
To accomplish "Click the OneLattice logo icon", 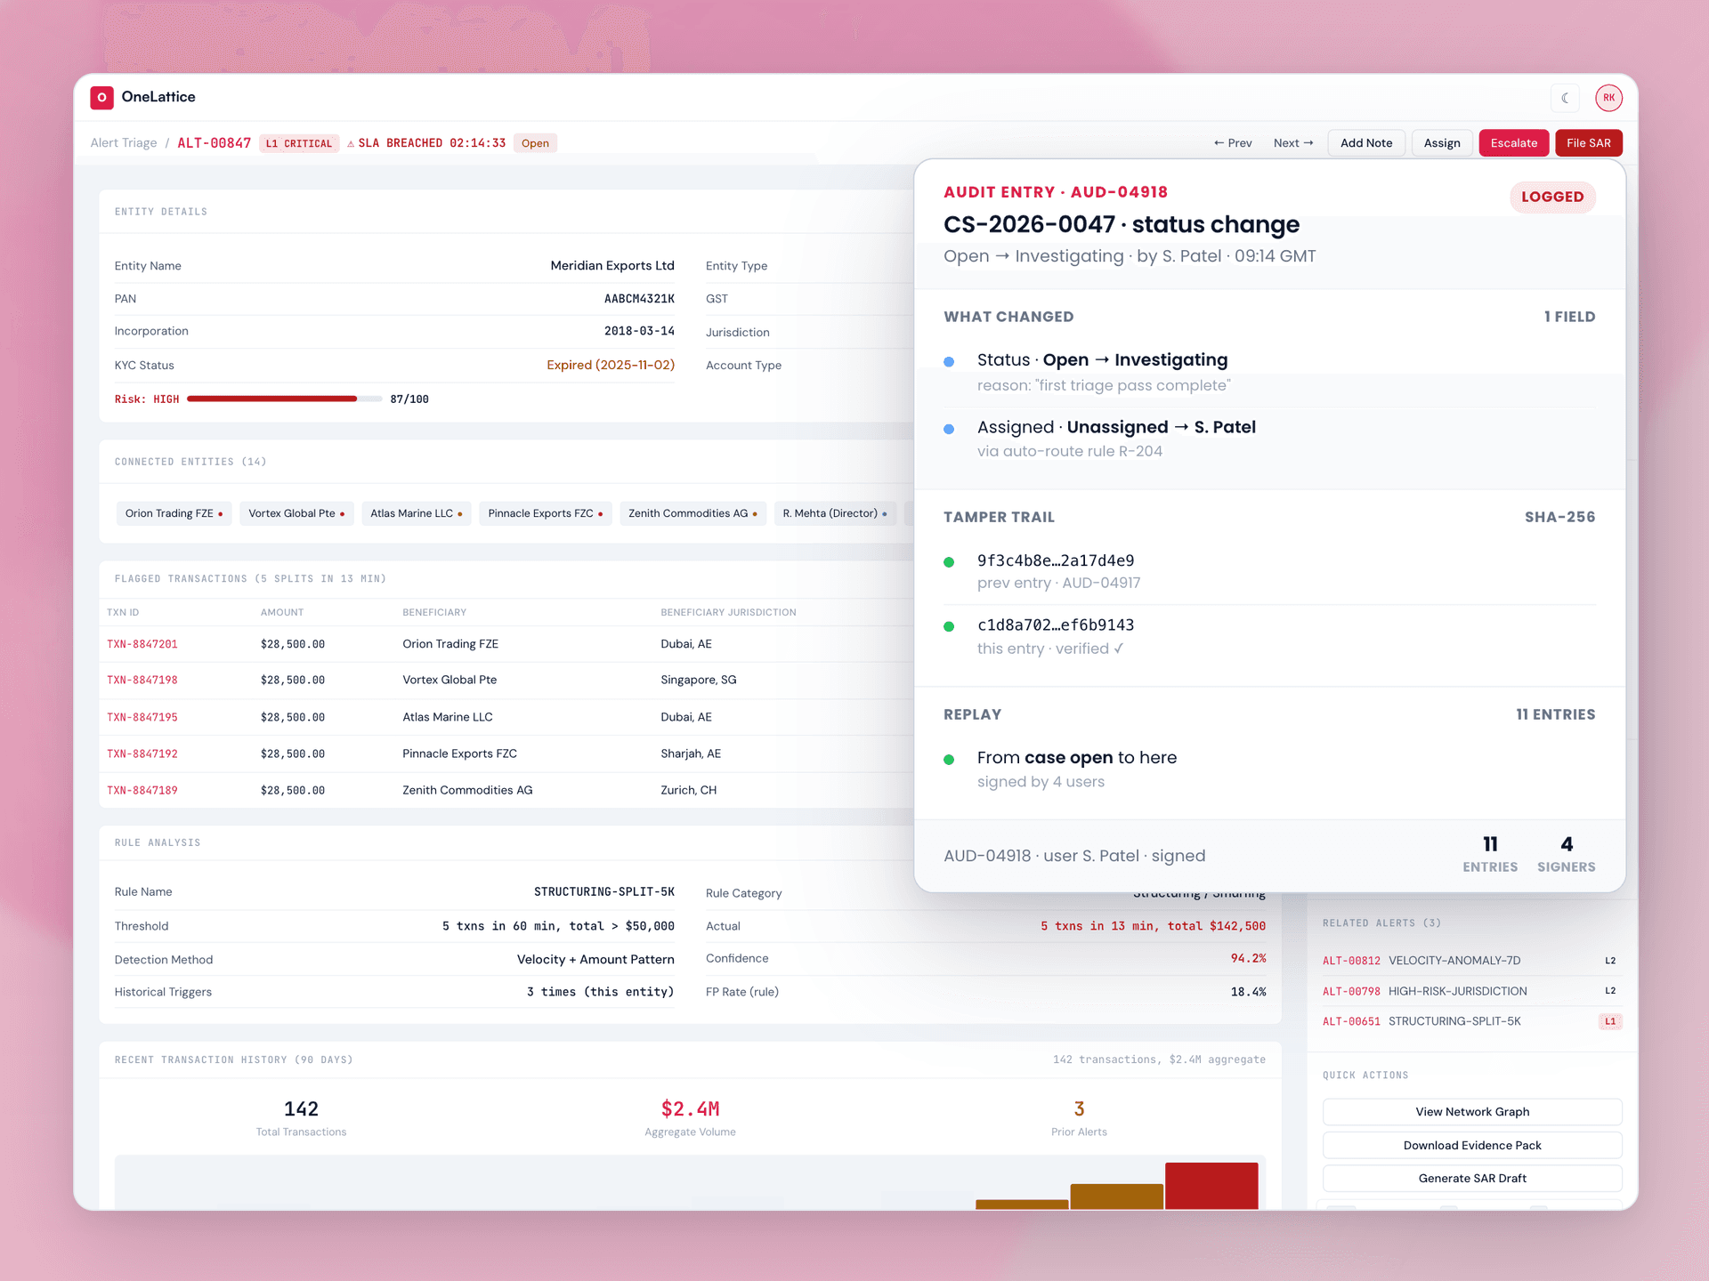I will coord(101,97).
